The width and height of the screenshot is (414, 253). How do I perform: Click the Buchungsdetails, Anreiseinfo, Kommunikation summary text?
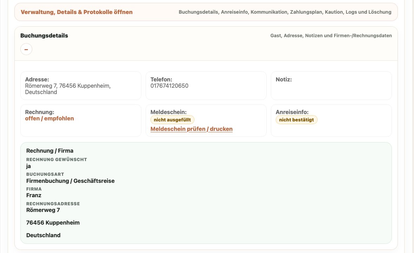tap(285, 12)
